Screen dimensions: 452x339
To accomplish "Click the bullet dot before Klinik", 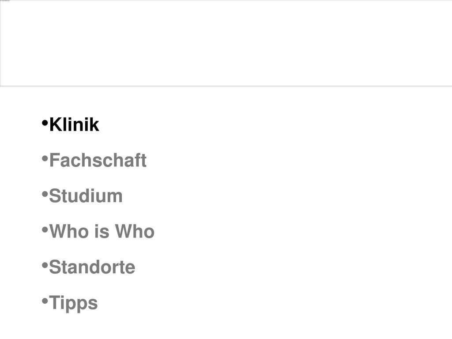I will click(x=45, y=123).
